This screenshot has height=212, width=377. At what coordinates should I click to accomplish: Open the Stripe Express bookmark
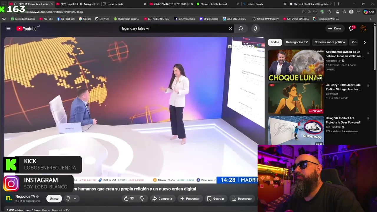pyautogui.click(x=209, y=19)
